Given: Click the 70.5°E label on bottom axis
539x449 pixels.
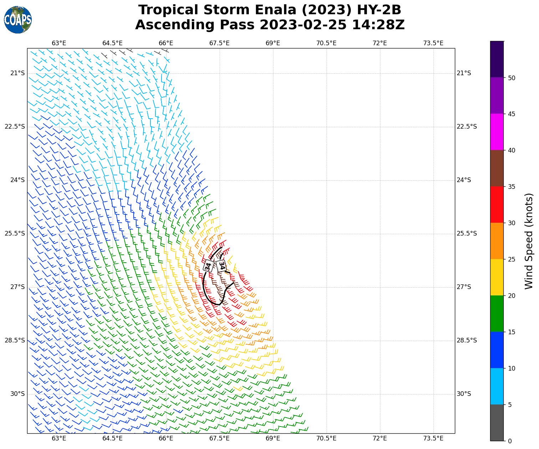Looking at the screenshot, I should [x=326, y=438].
